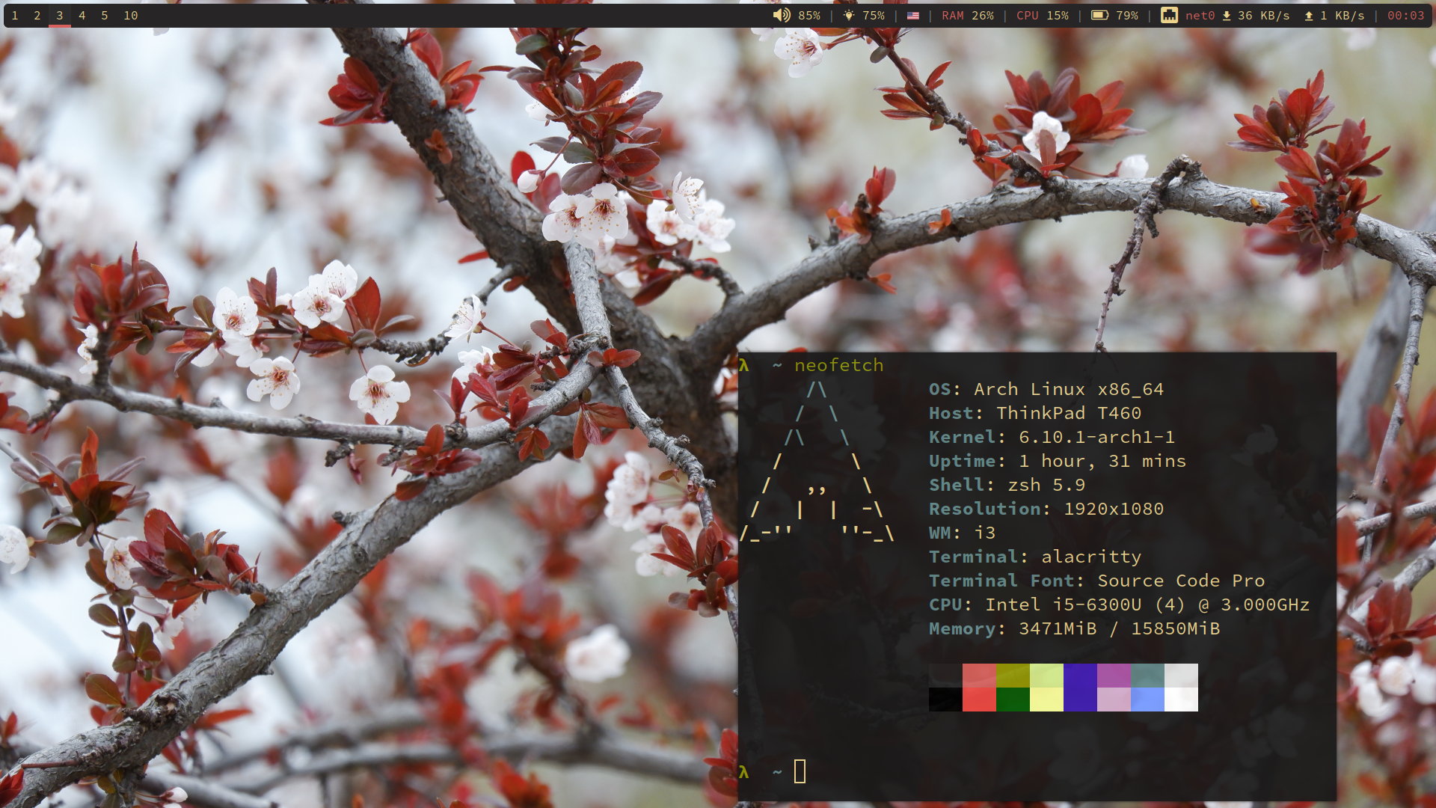Image resolution: width=1436 pixels, height=808 pixels.
Task: Click the Resolution: 1920x1080 line
Action: pyautogui.click(x=1046, y=509)
